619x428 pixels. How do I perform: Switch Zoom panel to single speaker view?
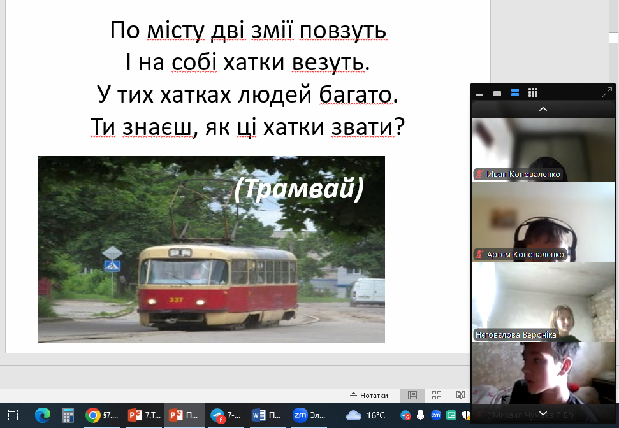click(x=497, y=94)
